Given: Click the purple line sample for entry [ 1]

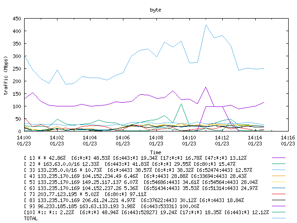Looking at the screenshot, I should pos(278,158).
